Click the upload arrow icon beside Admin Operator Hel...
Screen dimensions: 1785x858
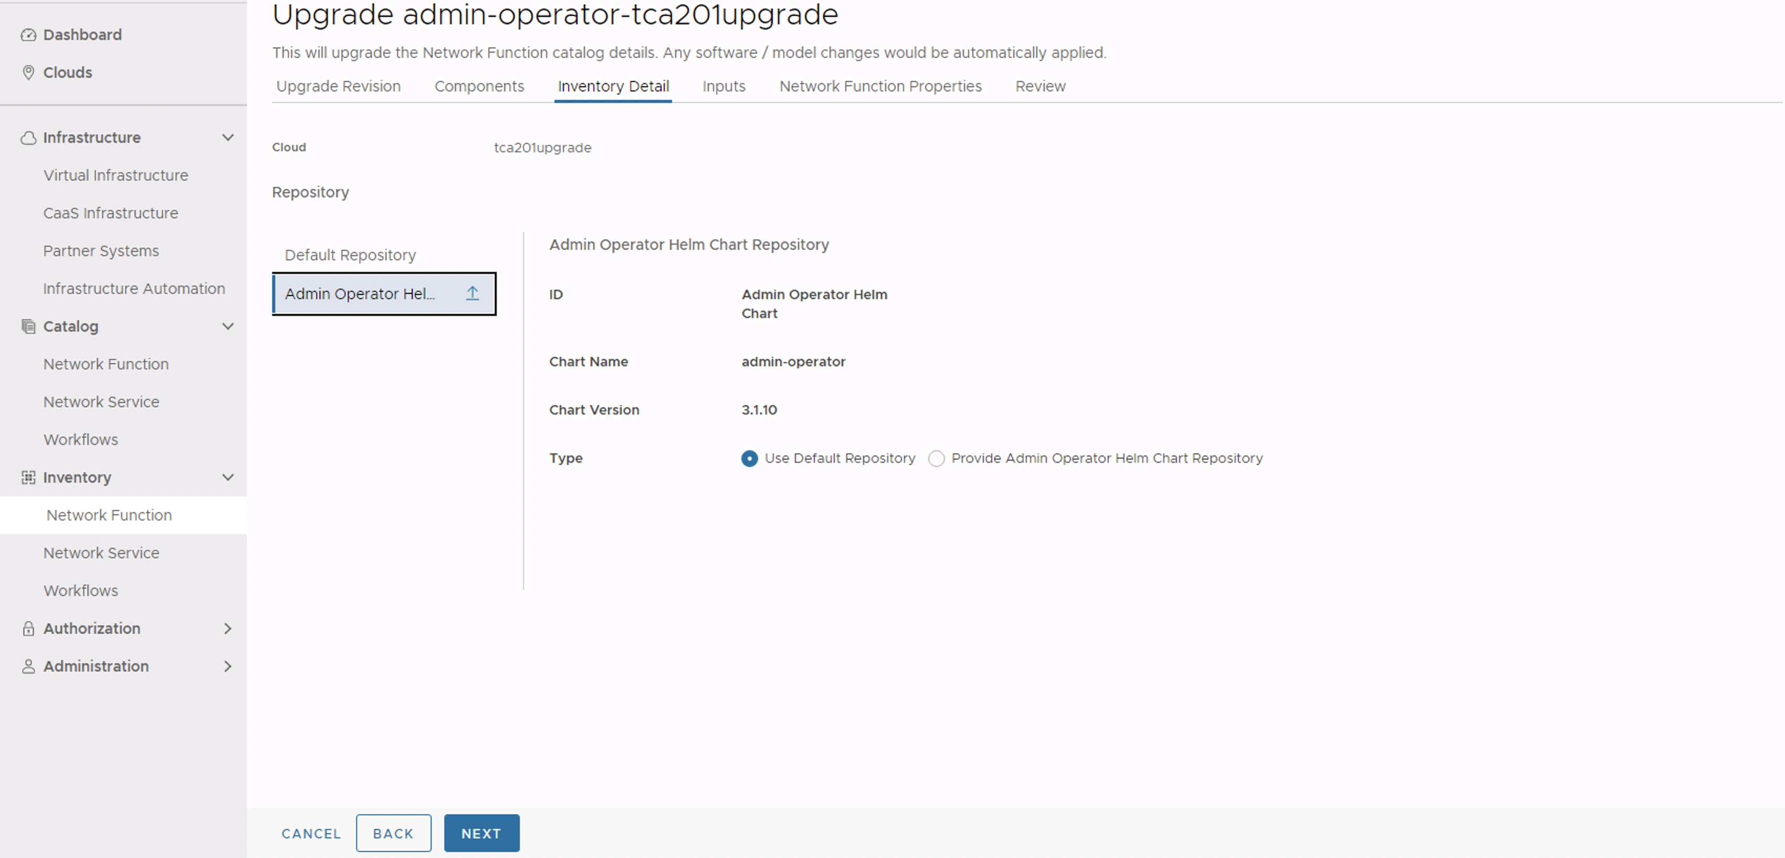[x=472, y=294]
